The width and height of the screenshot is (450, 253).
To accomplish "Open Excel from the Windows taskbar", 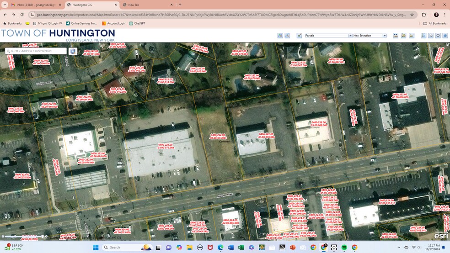I will point(241,248).
